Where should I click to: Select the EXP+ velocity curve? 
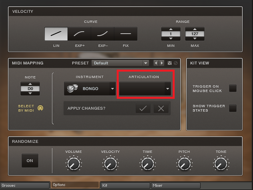pyautogui.click(x=80, y=34)
